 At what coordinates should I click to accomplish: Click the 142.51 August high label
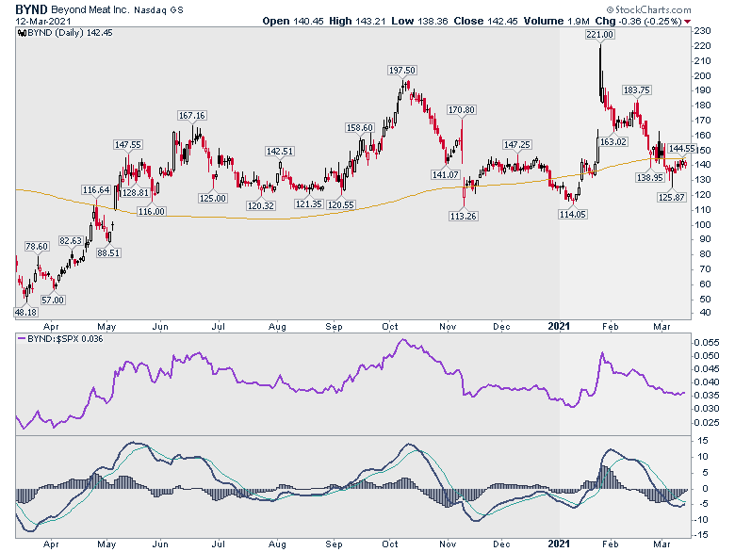(x=279, y=152)
